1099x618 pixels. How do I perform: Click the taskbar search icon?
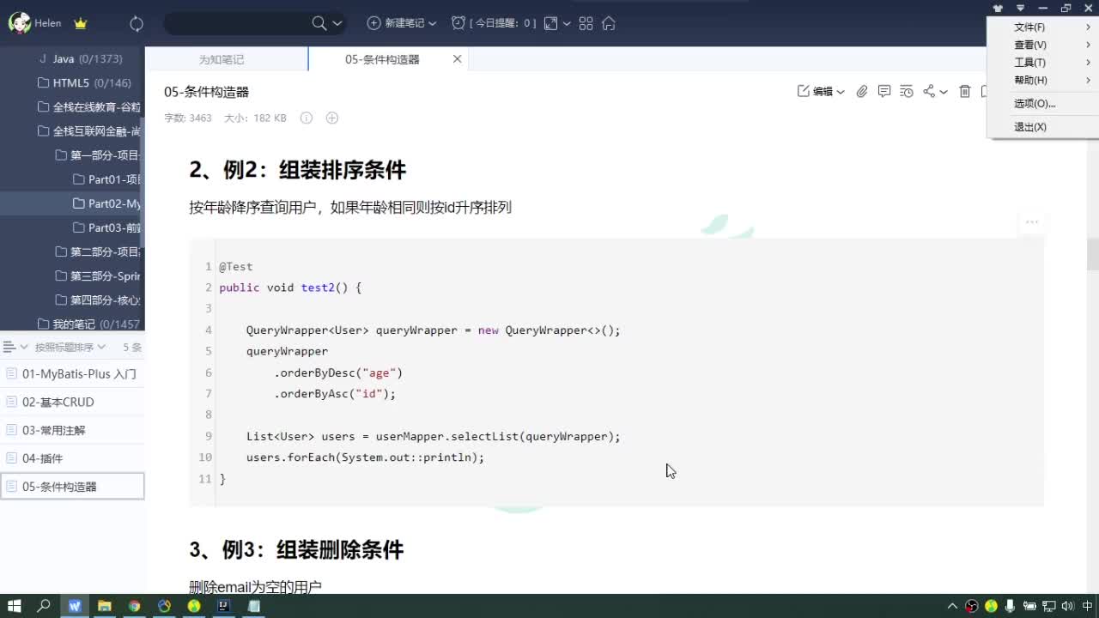(x=44, y=606)
